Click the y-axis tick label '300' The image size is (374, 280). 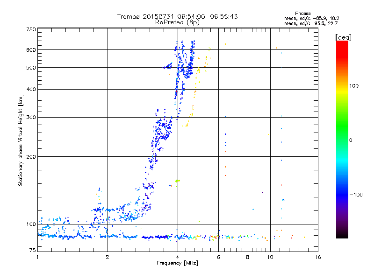pyautogui.click(x=31, y=118)
